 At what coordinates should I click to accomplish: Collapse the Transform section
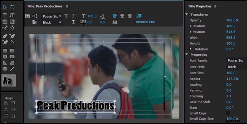point(187,14)
